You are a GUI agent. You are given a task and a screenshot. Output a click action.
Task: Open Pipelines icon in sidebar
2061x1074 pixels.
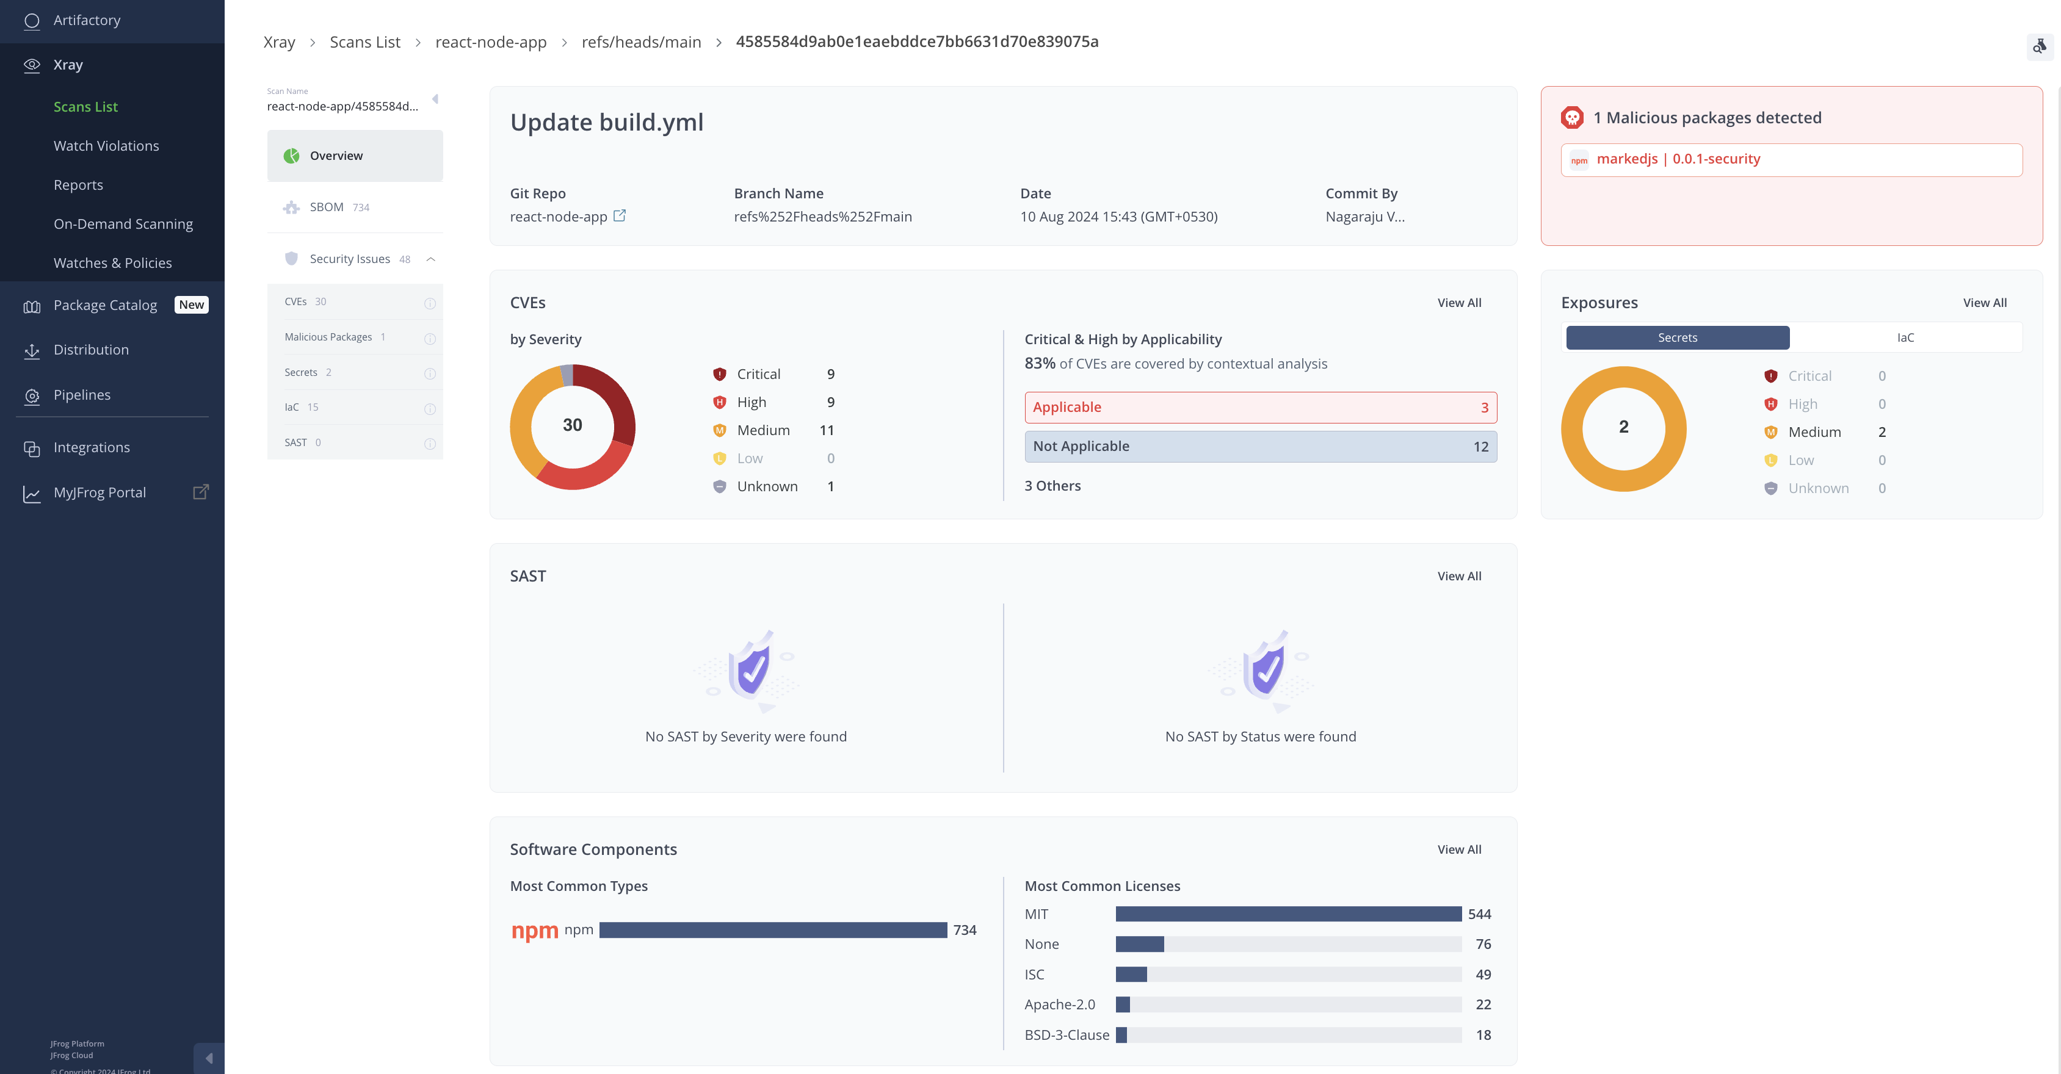tap(32, 396)
